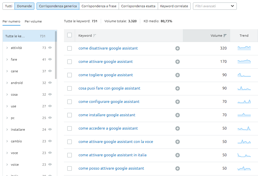Expand the 'pc' keyword group

(x=7, y=118)
